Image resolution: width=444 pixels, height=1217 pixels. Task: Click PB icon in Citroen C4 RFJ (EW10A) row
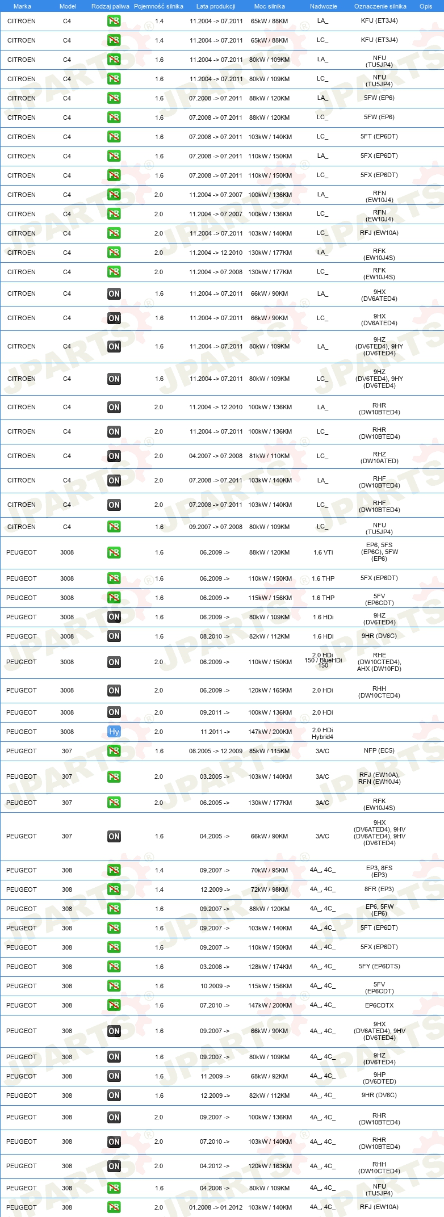pos(114,233)
